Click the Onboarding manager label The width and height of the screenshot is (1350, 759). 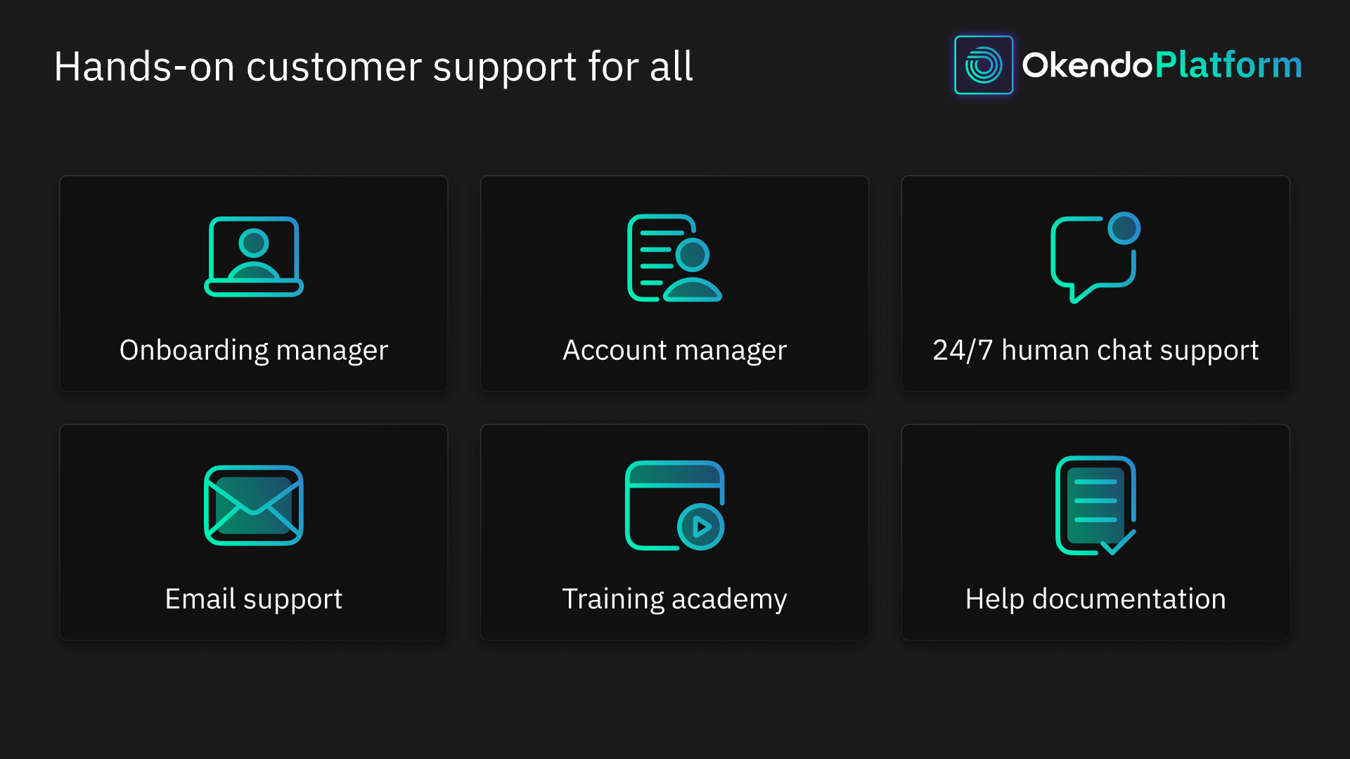click(254, 350)
